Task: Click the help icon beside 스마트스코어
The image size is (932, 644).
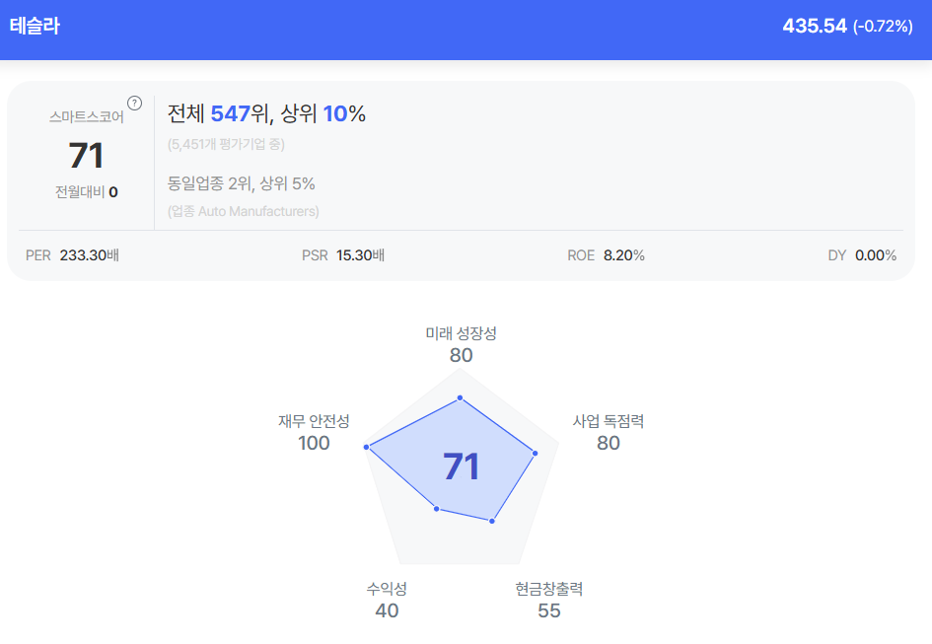Action: (x=135, y=103)
